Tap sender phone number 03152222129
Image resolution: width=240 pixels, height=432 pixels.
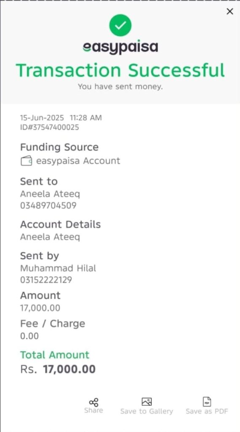coord(46,280)
